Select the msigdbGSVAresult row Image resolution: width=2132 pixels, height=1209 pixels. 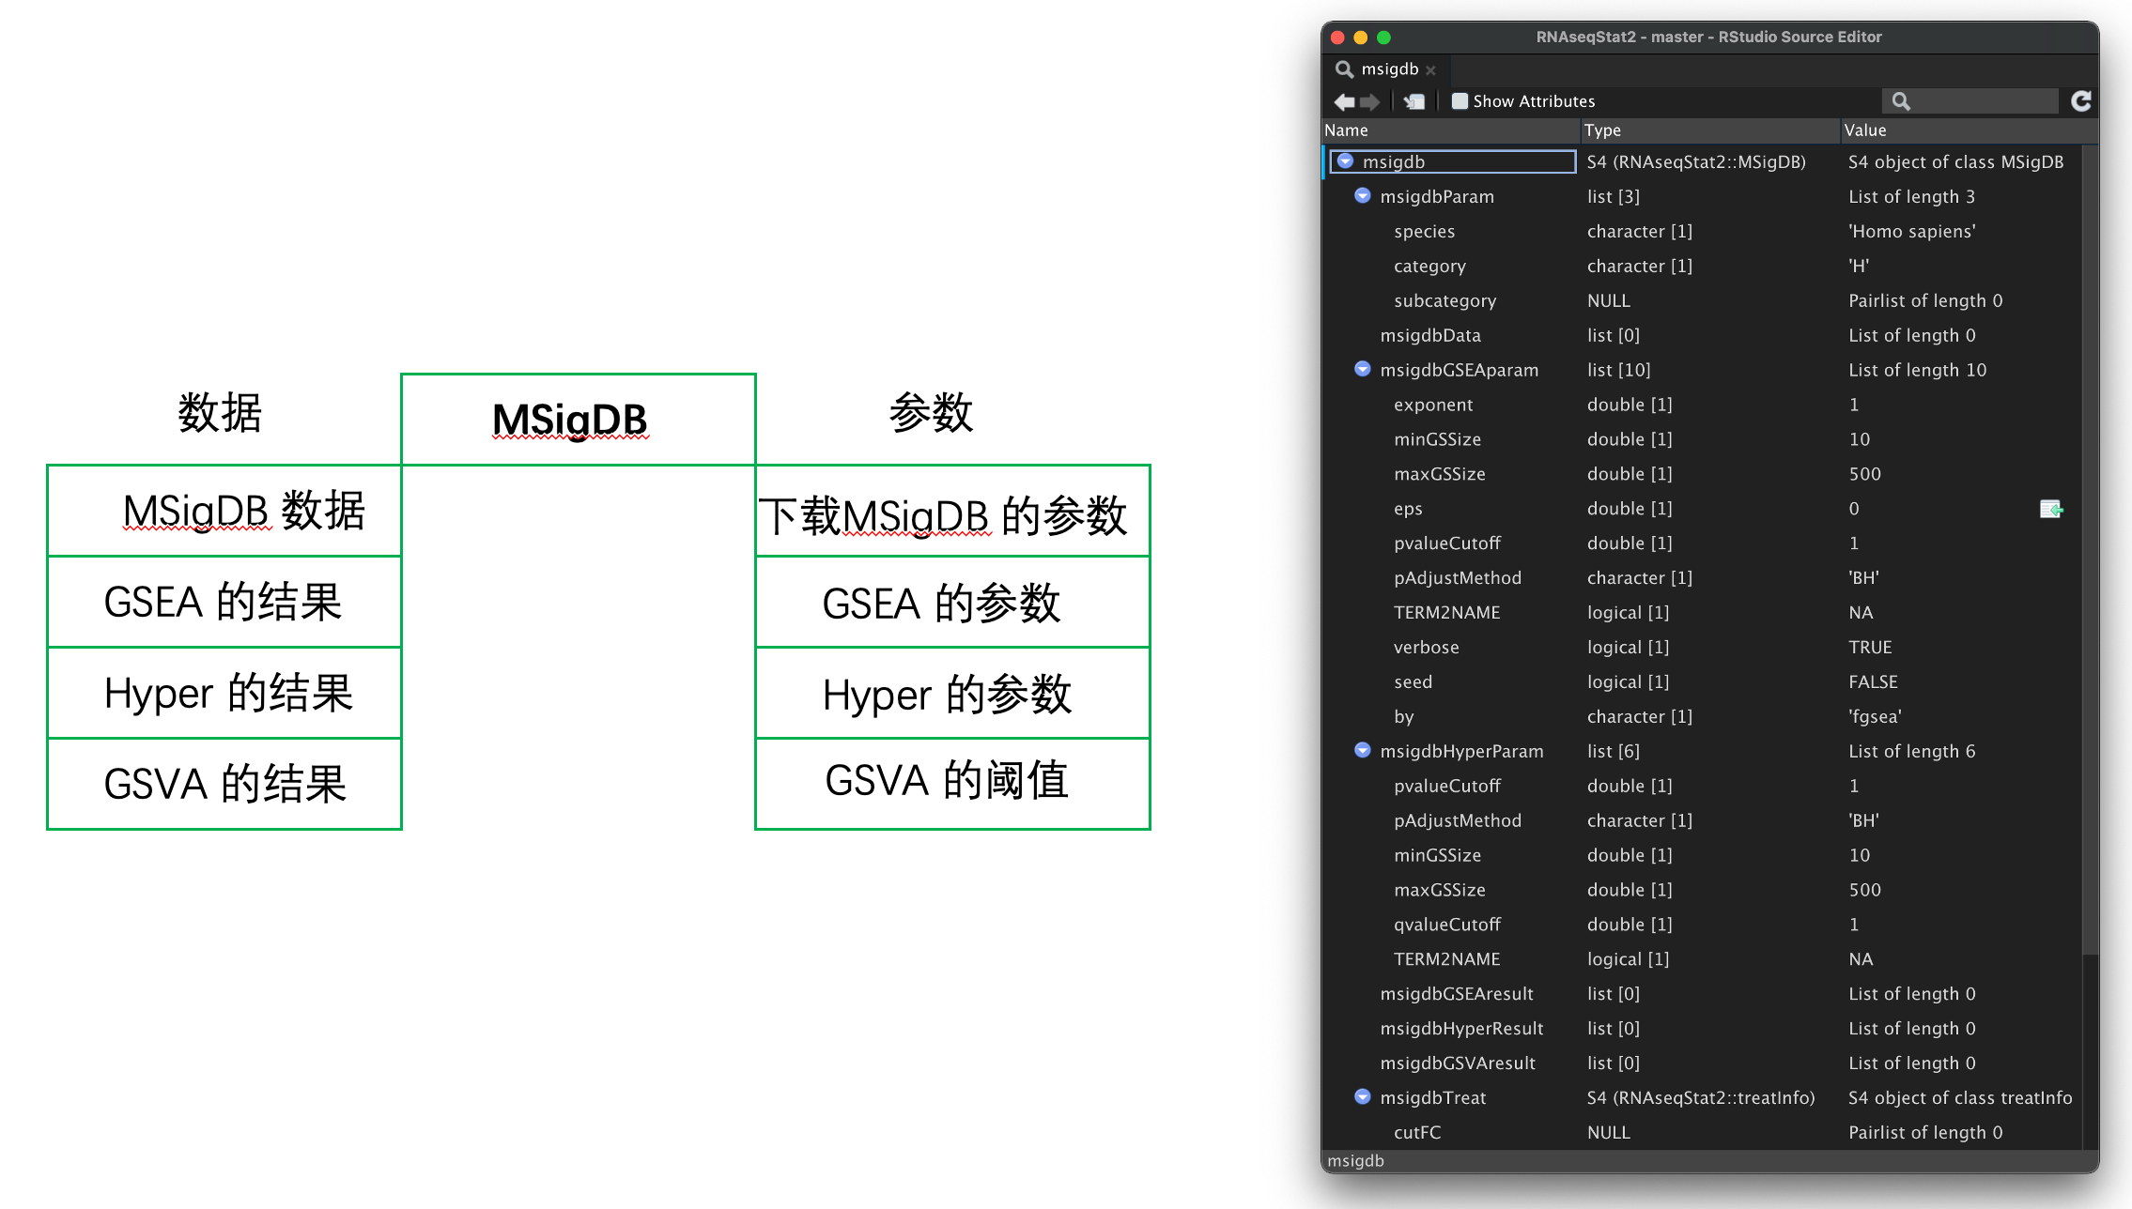click(x=1702, y=1063)
